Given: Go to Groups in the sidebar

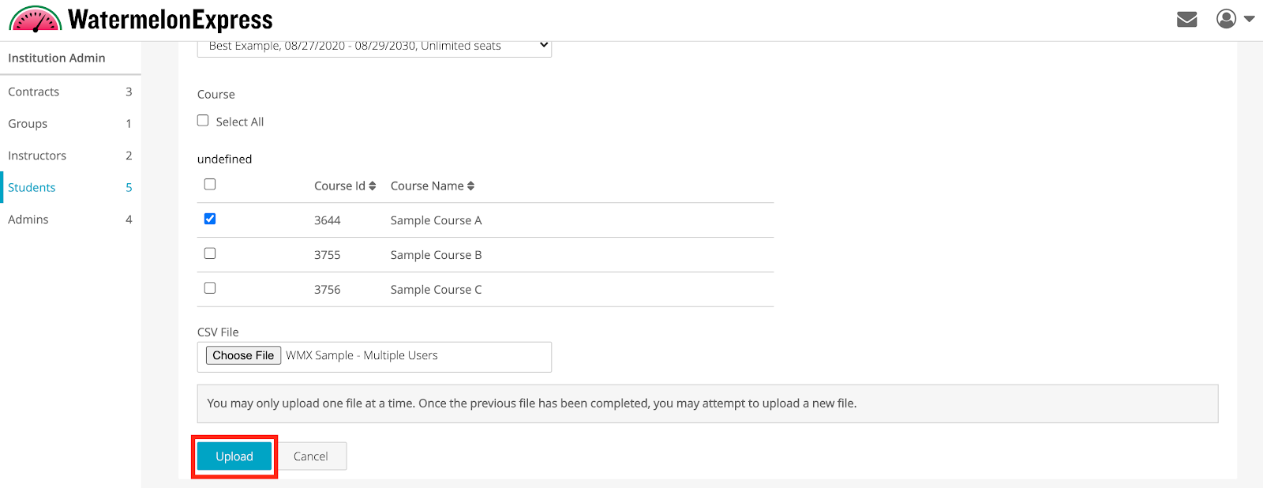Looking at the screenshot, I should [x=70, y=124].
